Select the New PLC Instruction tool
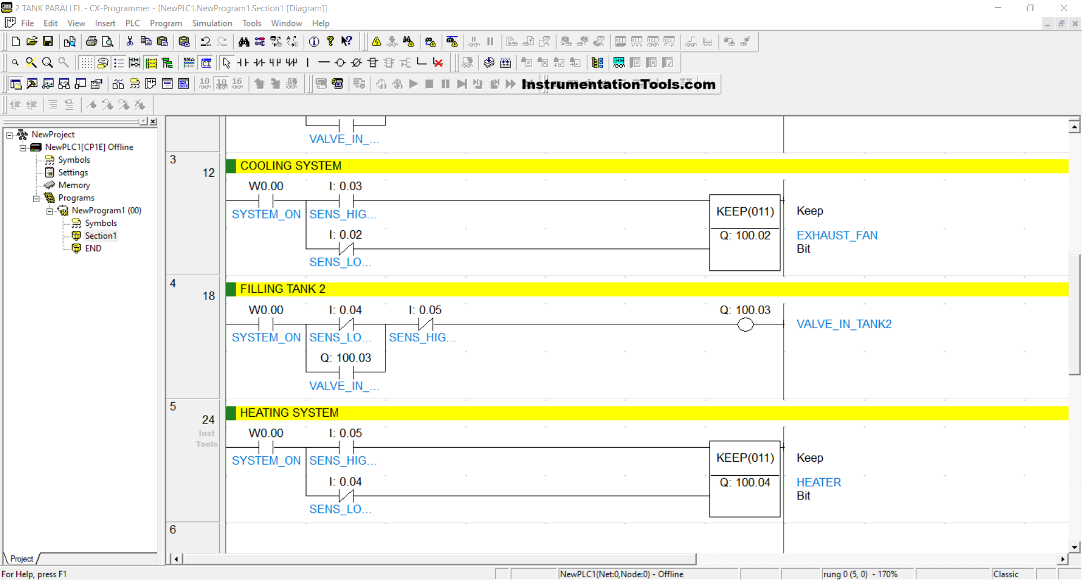The width and height of the screenshot is (1082, 580). 373,63
